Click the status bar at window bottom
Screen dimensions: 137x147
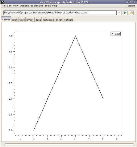69,145
